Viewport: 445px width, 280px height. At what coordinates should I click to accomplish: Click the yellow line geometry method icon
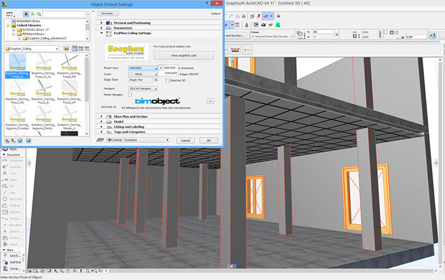247,50
